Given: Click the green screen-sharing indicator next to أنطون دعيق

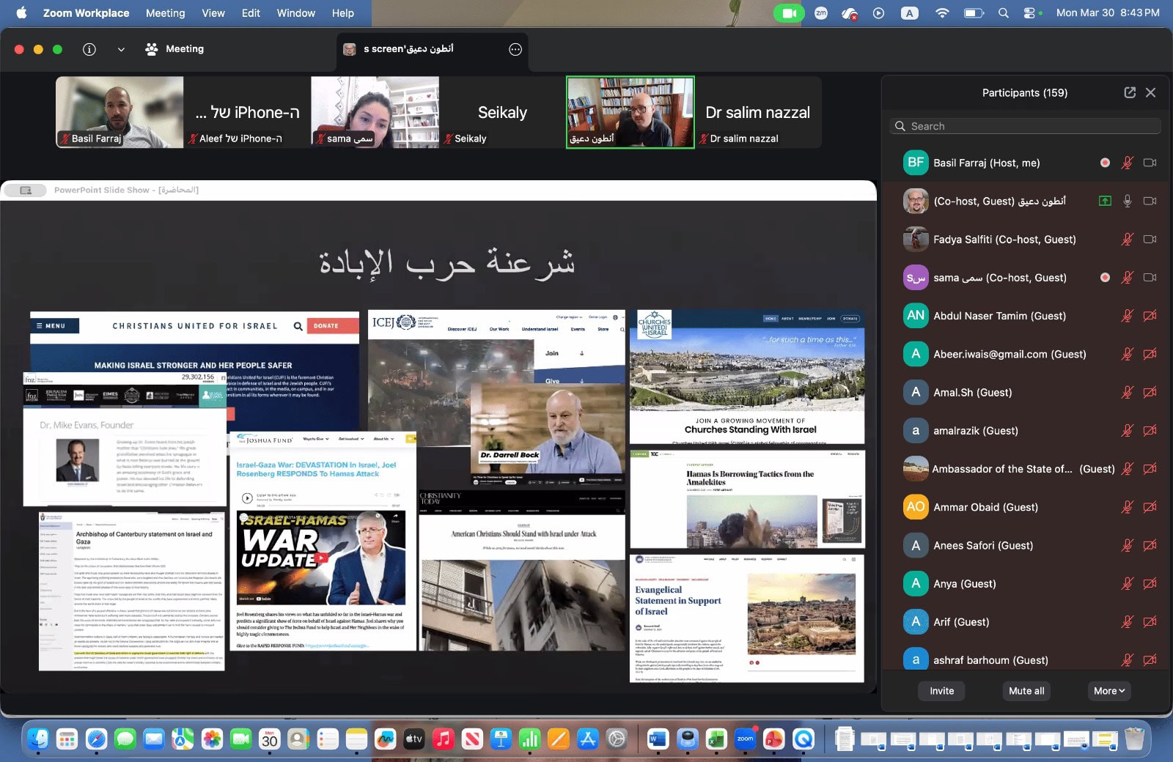Looking at the screenshot, I should point(1106,200).
